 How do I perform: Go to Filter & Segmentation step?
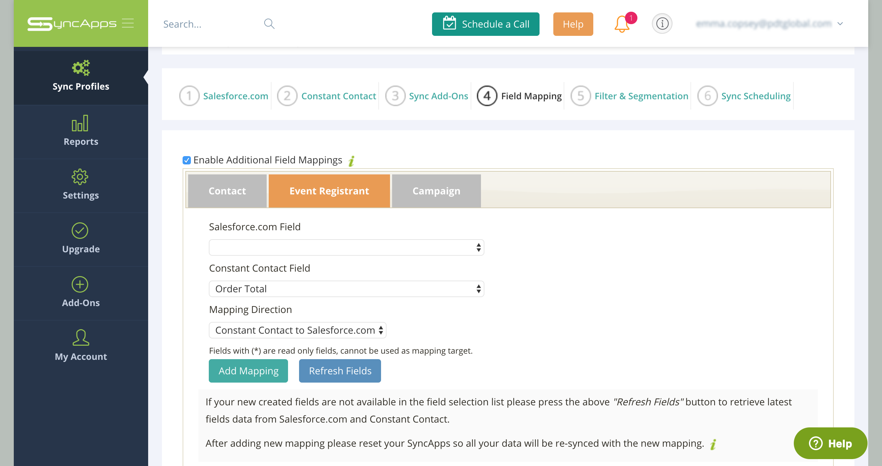point(642,96)
